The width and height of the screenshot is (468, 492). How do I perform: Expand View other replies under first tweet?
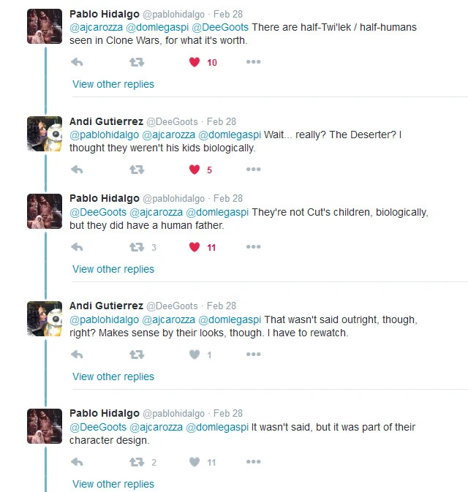tap(113, 84)
